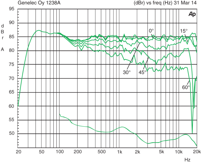Click the deep notch tip near 50 dBr
The width and height of the screenshot is (201, 162).
click(192, 133)
